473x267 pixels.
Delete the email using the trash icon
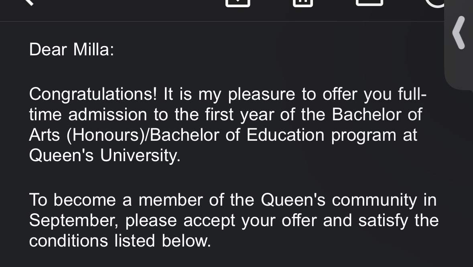tap(303, 3)
